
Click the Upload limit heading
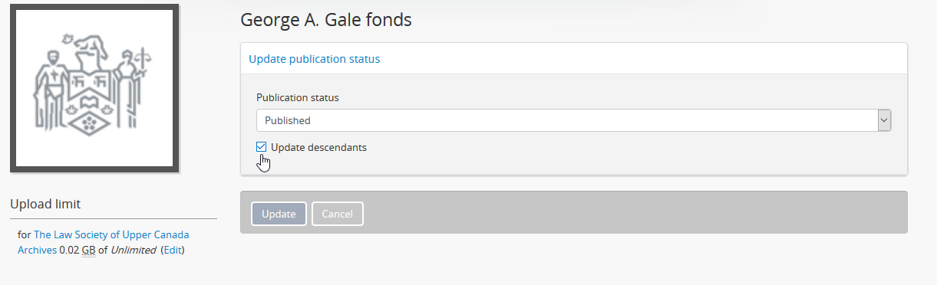(x=45, y=204)
